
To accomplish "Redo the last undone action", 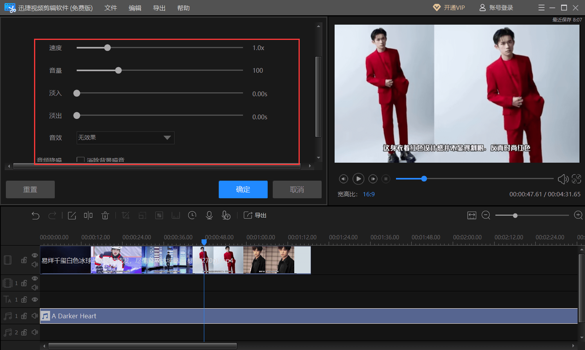I will click(x=52, y=215).
